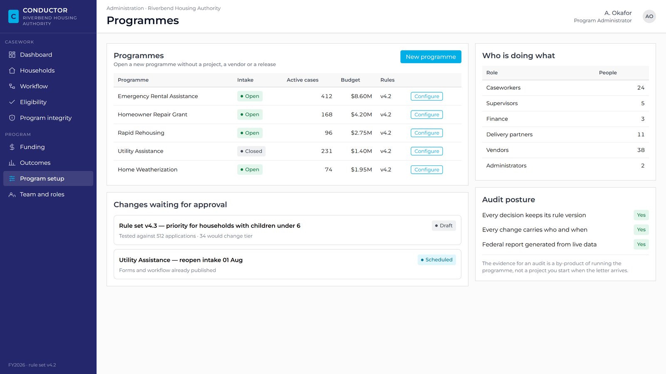Configure Home Weatherization programme
Image resolution: width=666 pixels, height=374 pixels.
427,170
